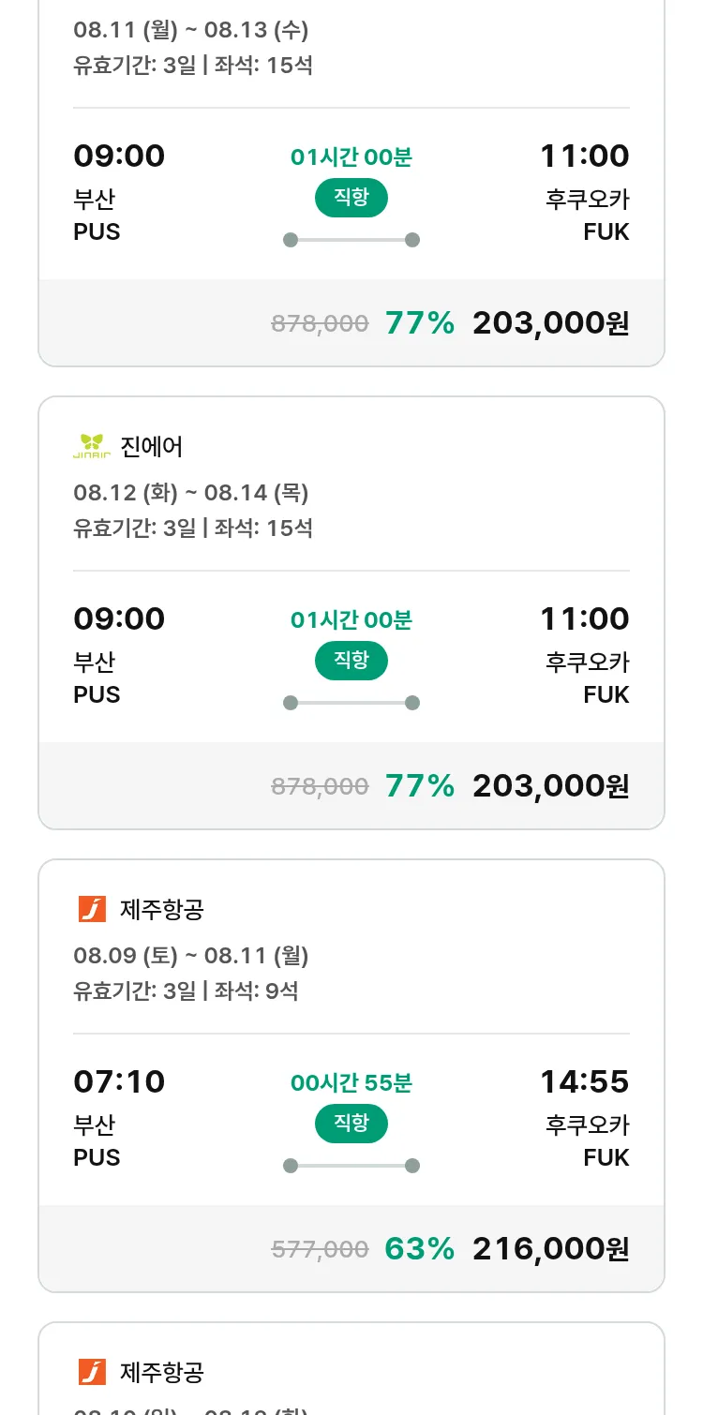Open the 08.09 (토) ~ 08.11 (월) date range
This screenshot has width=703, height=1415.
[x=191, y=955]
